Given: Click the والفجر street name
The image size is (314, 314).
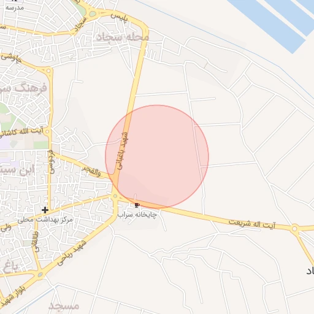Looking at the screenshot, I should coord(91,171).
